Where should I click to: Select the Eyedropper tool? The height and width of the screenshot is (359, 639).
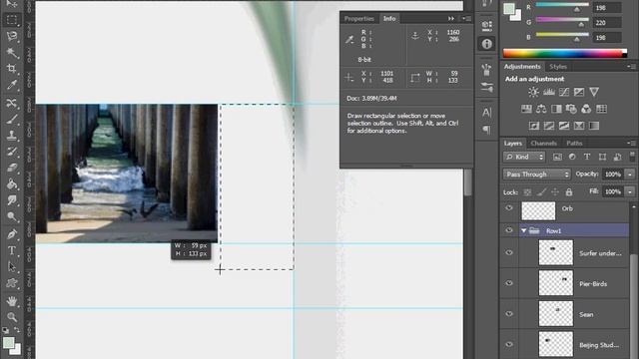(x=12, y=85)
